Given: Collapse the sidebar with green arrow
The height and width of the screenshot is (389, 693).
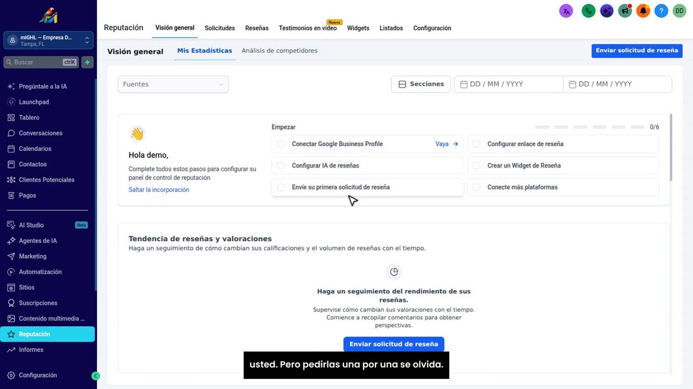Looking at the screenshot, I should [96, 376].
